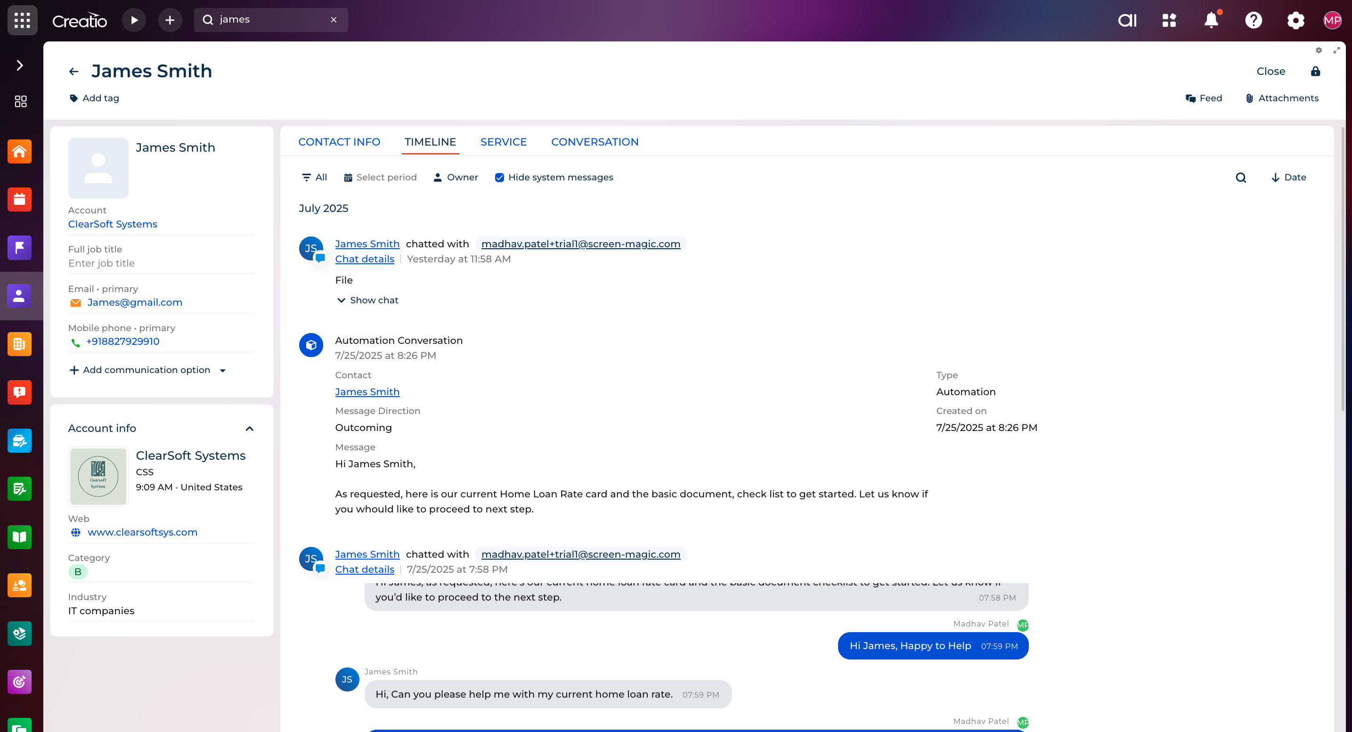Open Chat details for 7/25/2025 chat
Image resolution: width=1352 pixels, height=732 pixels.
point(364,569)
